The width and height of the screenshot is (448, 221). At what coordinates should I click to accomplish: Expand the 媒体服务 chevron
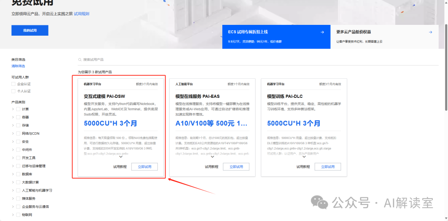(x=13, y=199)
